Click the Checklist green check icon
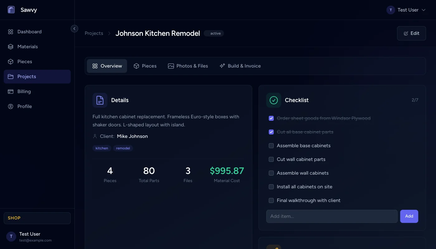 click(x=273, y=100)
